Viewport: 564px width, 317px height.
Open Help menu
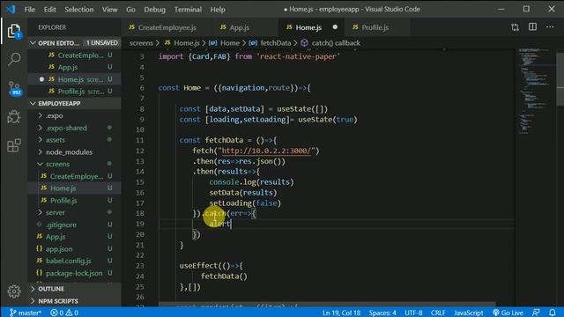(x=218, y=10)
